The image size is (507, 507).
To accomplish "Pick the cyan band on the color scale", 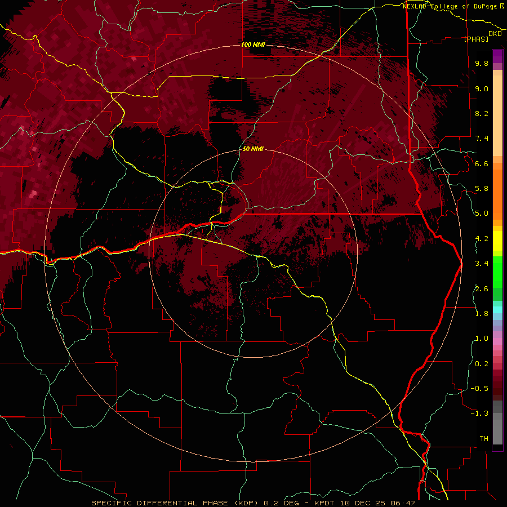I will point(497,310).
